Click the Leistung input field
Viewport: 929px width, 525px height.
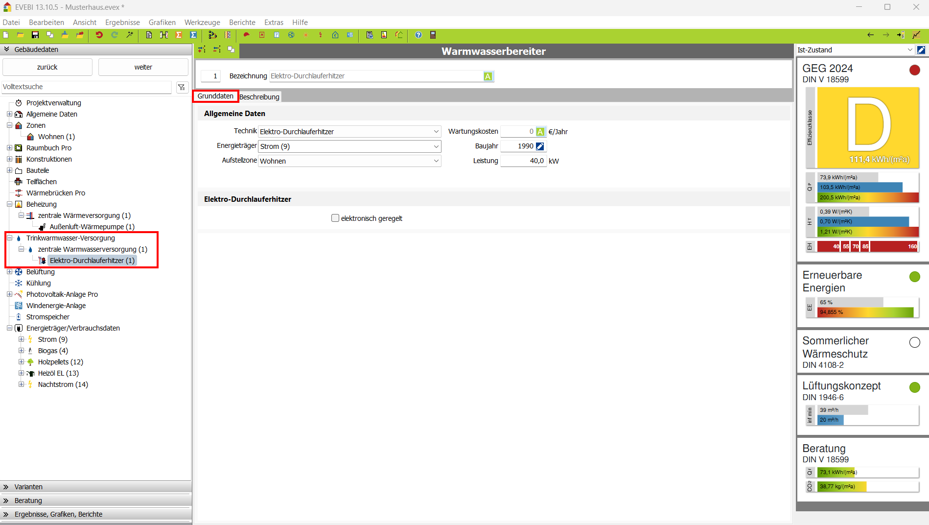click(523, 161)
